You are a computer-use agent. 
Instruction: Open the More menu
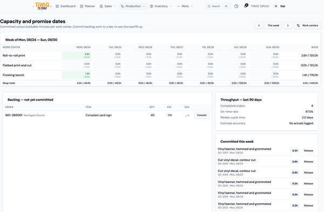point(185,6)
